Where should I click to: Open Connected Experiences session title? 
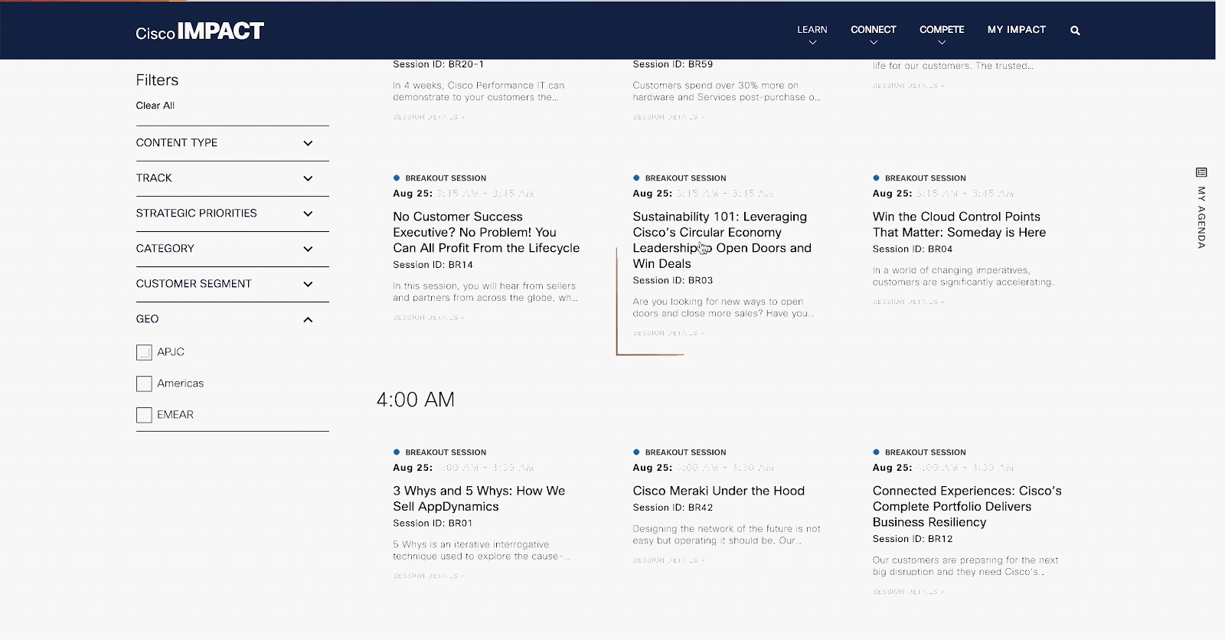pyautogui.click(x=967, y=507)
